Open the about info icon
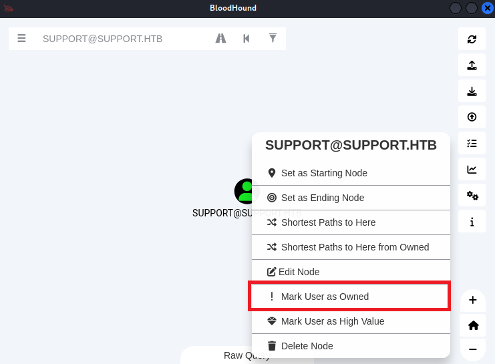This screenshot has width=495, height=364. (x=472, y=222)
